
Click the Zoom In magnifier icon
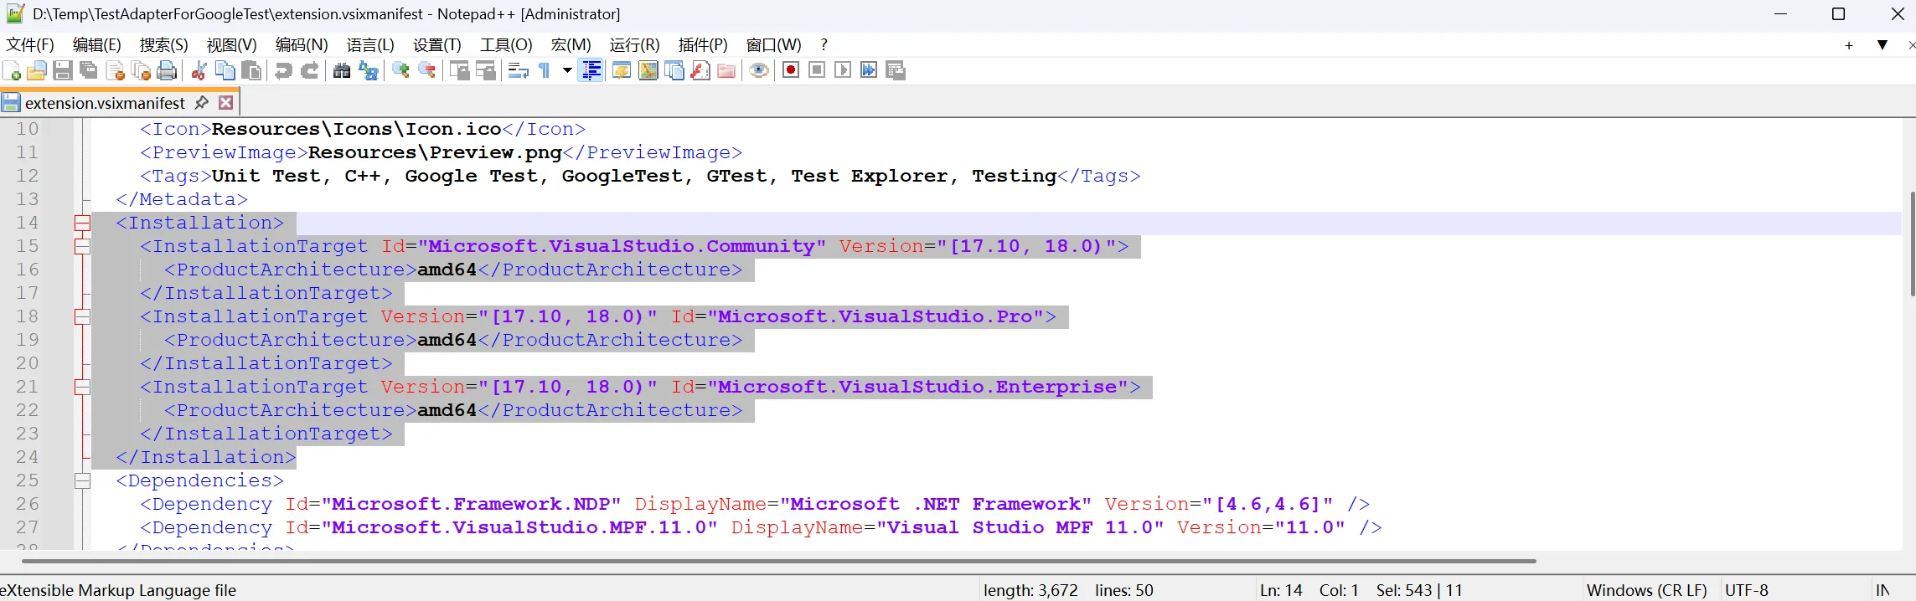pos(400,71)
